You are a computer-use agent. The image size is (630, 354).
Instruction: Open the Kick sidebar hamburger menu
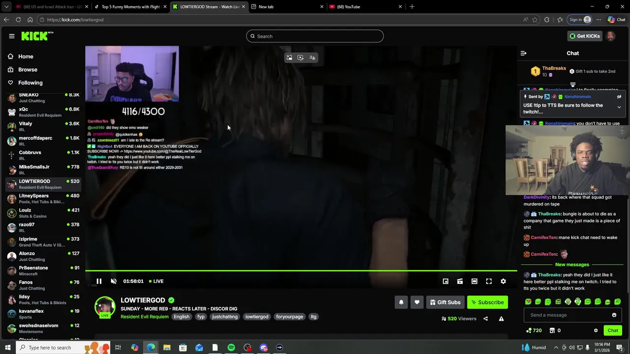tap(11, 36)
